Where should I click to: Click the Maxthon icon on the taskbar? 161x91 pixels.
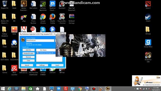(x=59, y=89)
